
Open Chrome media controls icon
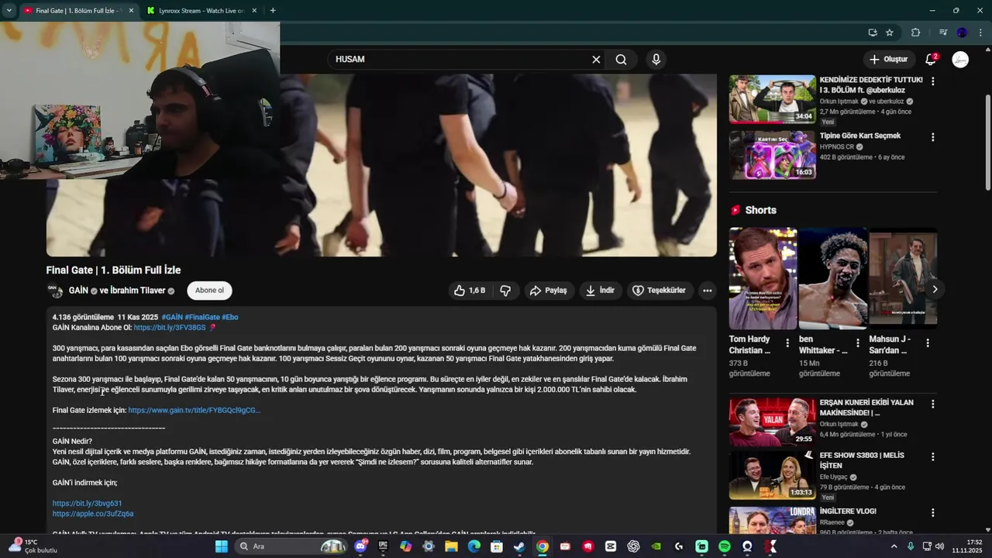point(943,33)
